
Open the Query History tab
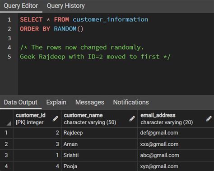coord(65,6)
